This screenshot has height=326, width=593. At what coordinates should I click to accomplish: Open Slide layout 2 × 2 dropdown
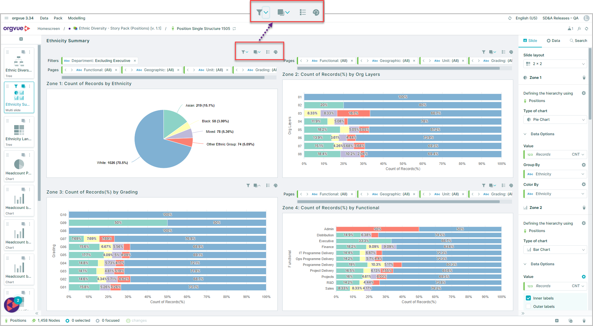pos(555,64)
